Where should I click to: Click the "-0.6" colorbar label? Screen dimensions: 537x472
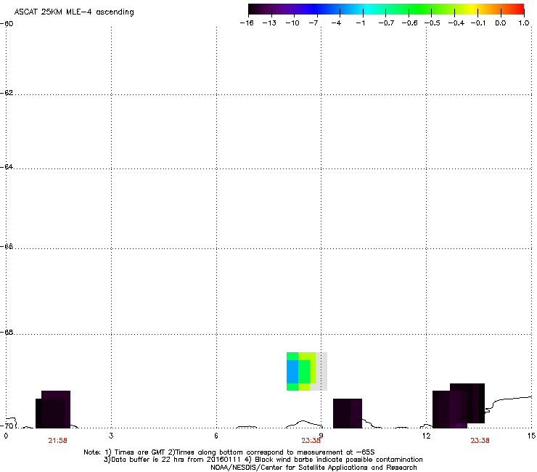[409, 23]
